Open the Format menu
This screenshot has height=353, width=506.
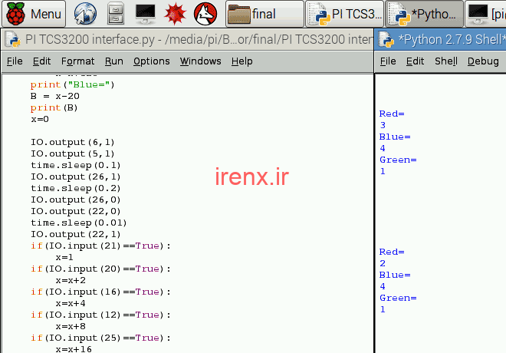(77, 61)
